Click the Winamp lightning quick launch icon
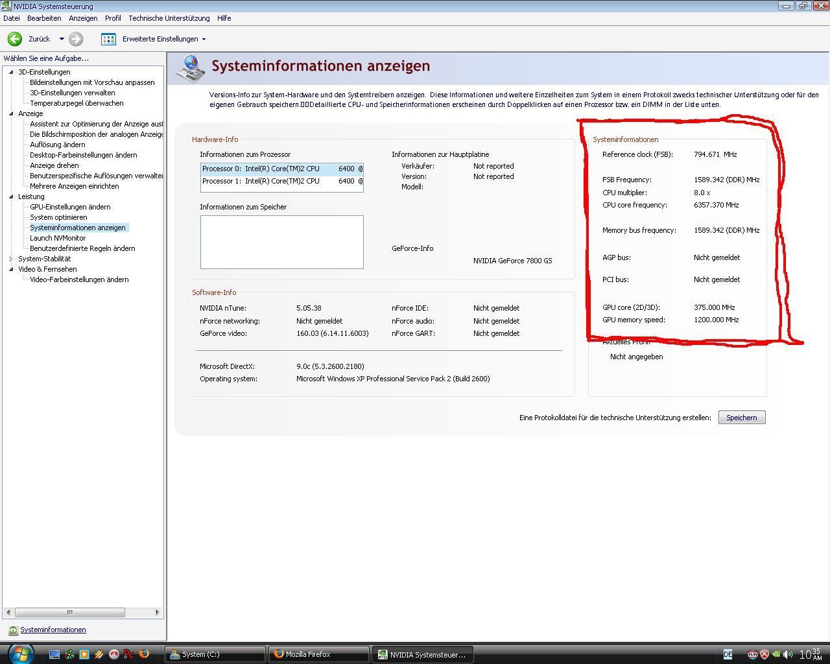 click(x=99, y=654)
